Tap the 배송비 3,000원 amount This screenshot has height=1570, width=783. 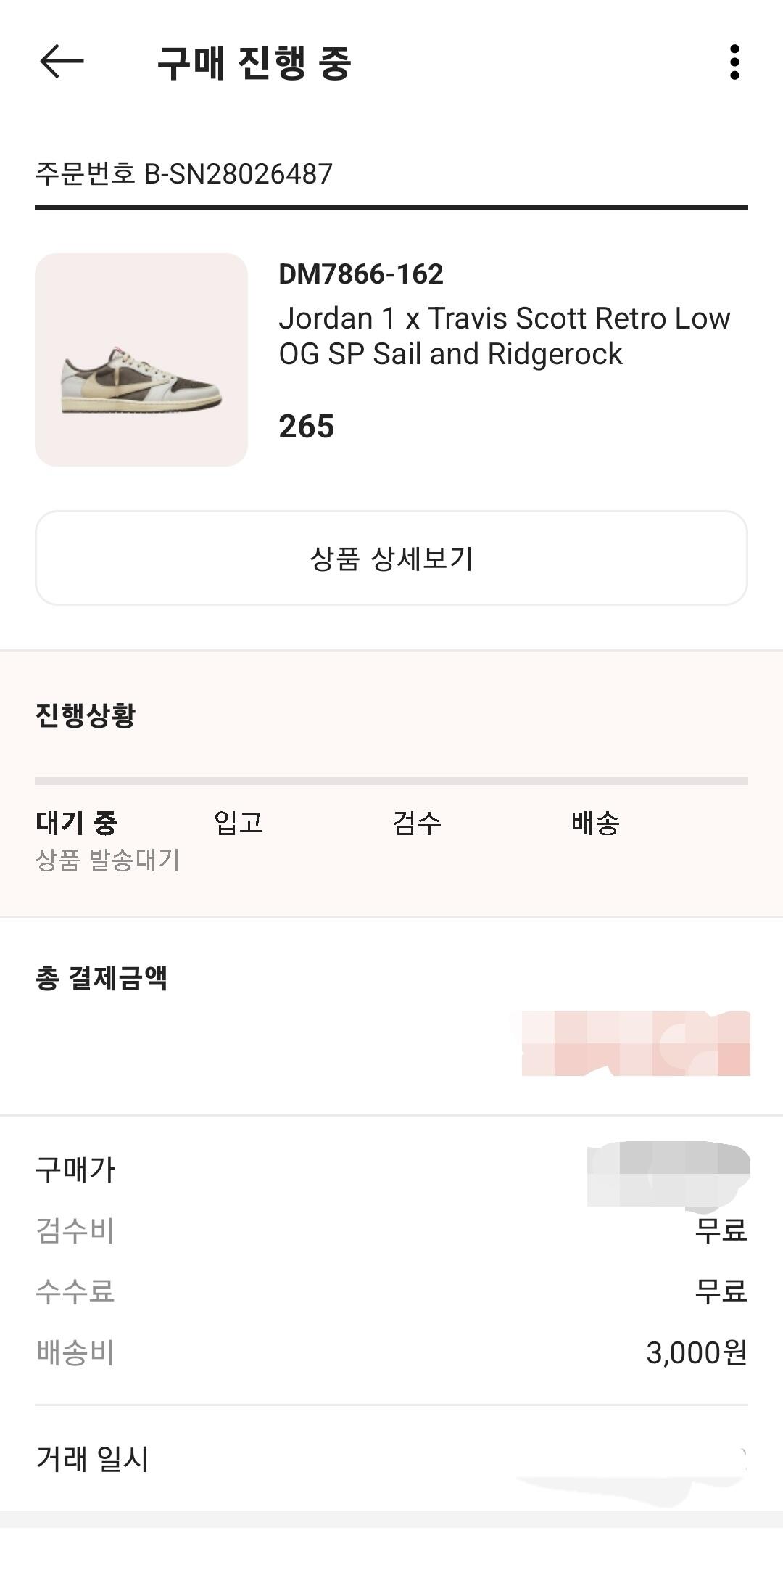tap(696, 1352)
